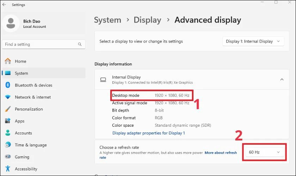
Task: Select System in the sidebar
Action: click(21, 73)
